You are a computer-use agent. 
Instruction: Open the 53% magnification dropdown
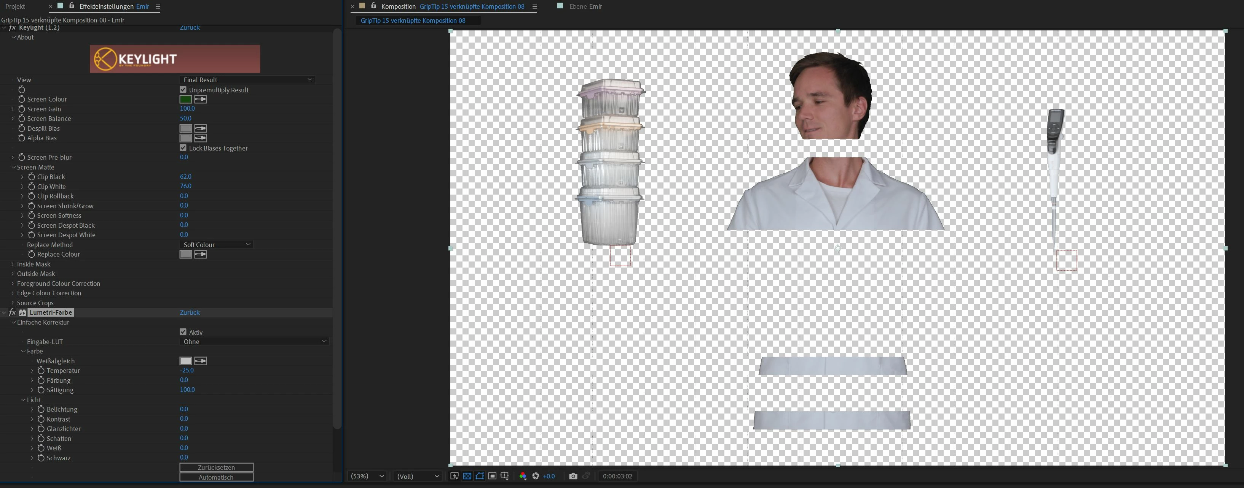tap(367, 476)
